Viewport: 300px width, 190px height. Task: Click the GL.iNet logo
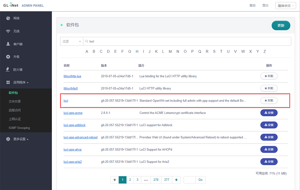pyautogui.click(x=10, y=5)
